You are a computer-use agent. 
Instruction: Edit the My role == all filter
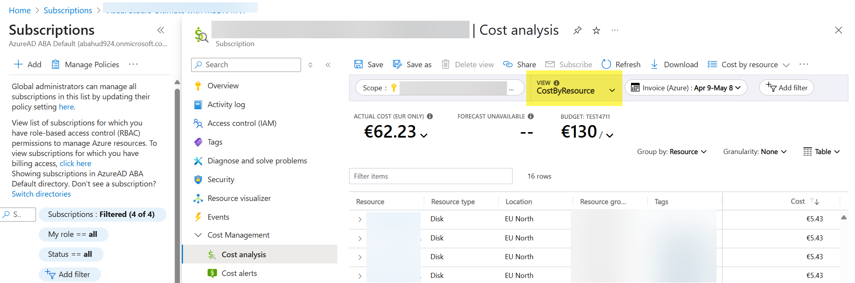pyautogui.click(x=73, y=234)
